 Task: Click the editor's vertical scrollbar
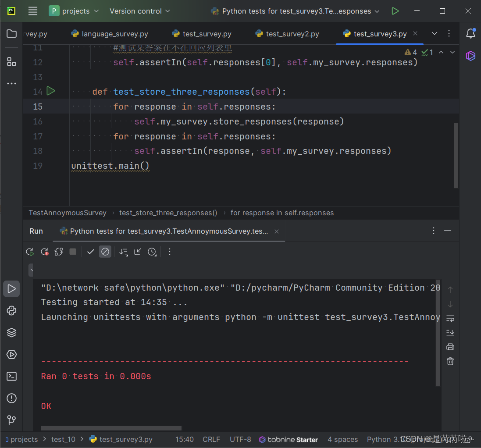click(x=456, y=155)
